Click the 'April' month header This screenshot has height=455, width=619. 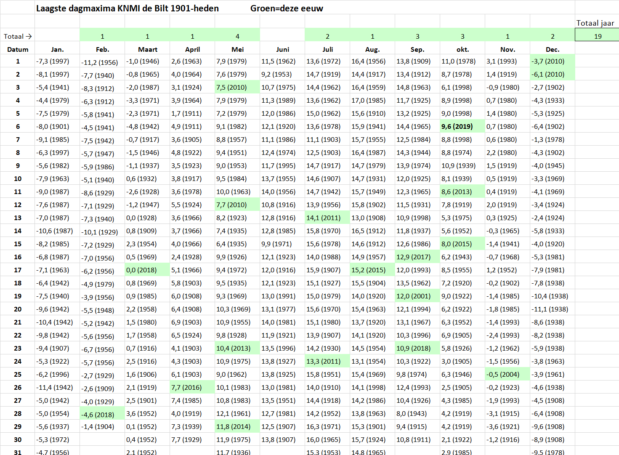click(192, 49)
